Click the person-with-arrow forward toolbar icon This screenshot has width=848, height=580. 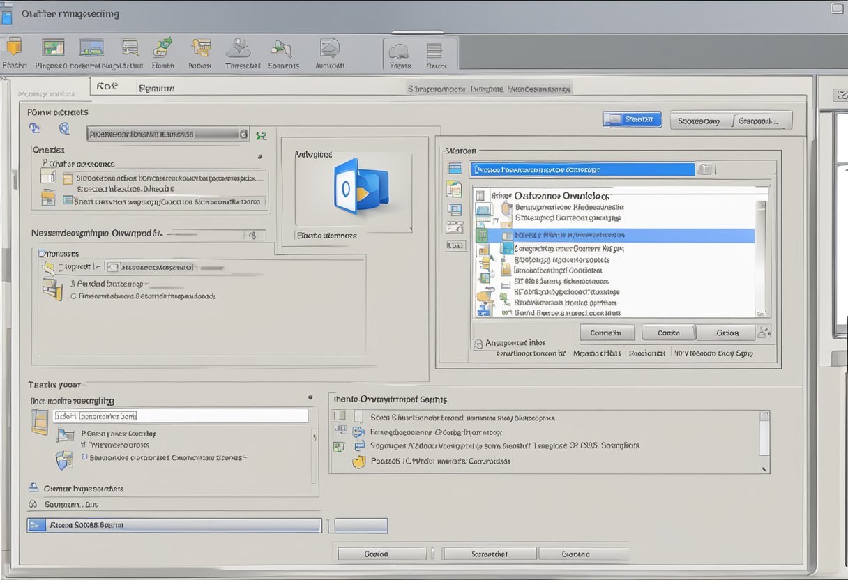click(x=282, y=50)
